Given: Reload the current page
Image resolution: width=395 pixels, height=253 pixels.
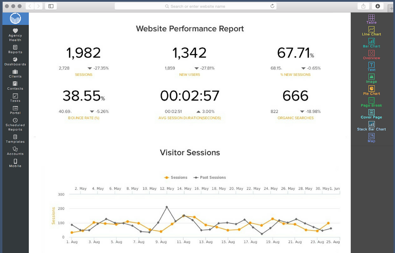Looking at the screenshot, I should click(272, 6).
